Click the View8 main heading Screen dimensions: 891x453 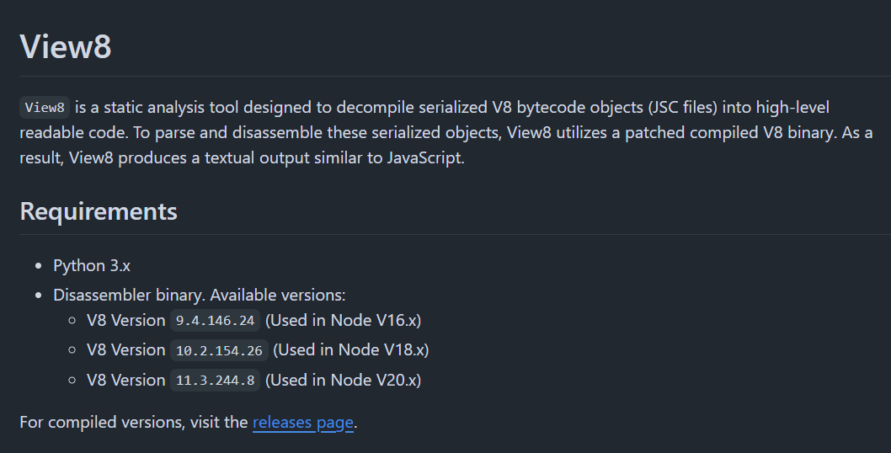[66, 46]
